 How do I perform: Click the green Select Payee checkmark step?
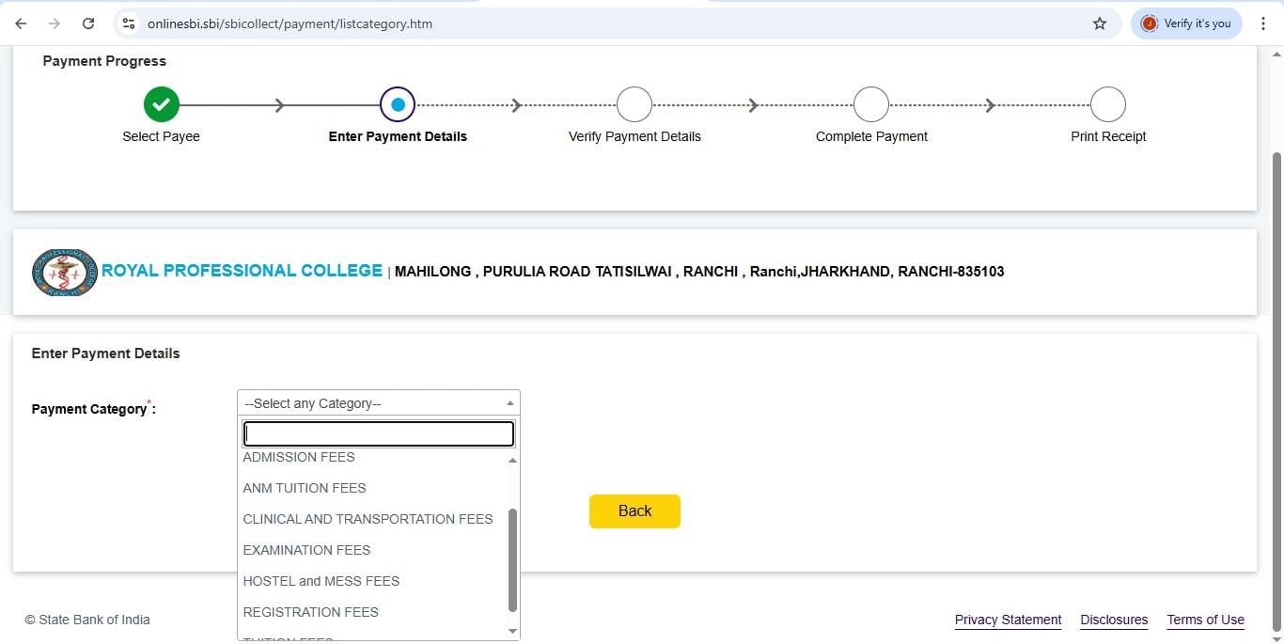click(x=161, y=104)
